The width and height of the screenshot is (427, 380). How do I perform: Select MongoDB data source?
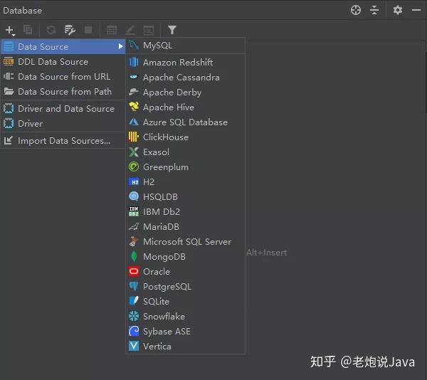coord(185,257)
